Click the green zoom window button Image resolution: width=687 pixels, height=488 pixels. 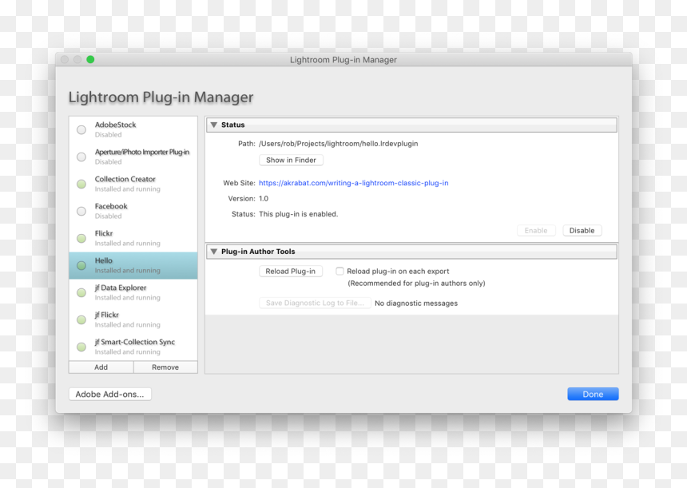90,60
